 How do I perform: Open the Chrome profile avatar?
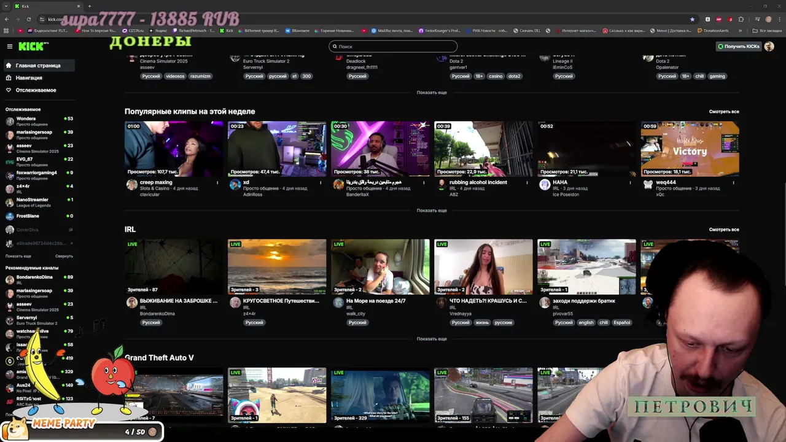coord(769,19)
